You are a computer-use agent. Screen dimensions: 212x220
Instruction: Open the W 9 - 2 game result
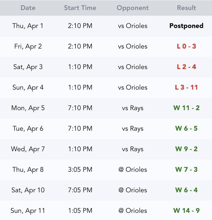186,149
